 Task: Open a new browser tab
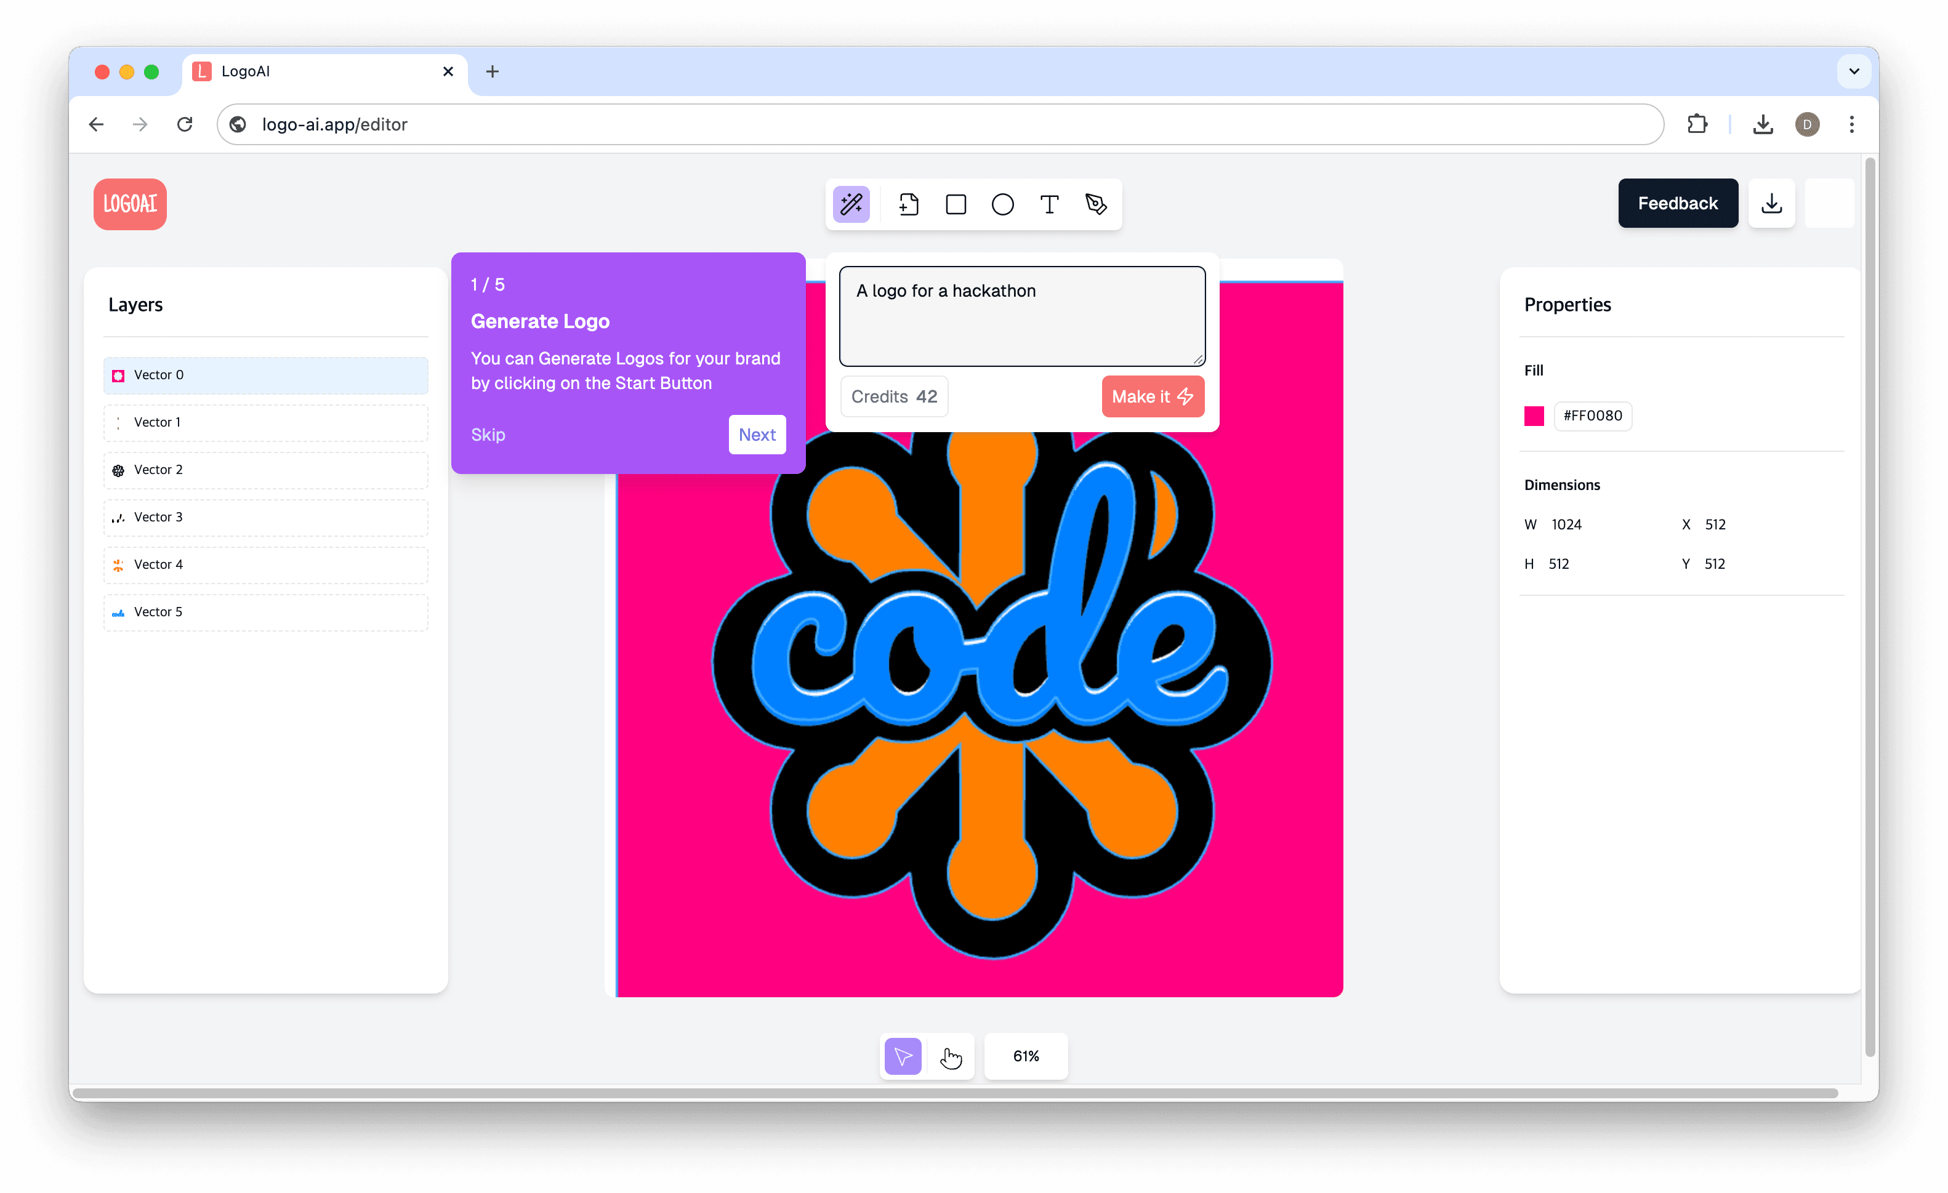click(x=493, y=71)
